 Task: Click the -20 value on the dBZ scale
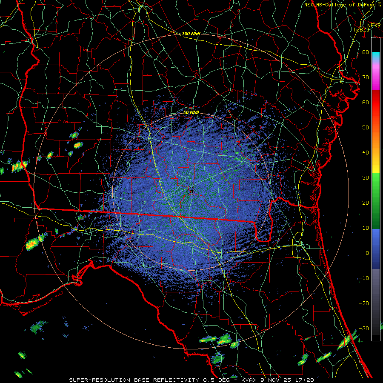(x=364, y=303)
